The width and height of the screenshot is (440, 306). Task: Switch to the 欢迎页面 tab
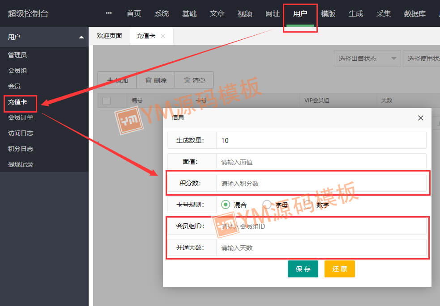pos(109,36)
